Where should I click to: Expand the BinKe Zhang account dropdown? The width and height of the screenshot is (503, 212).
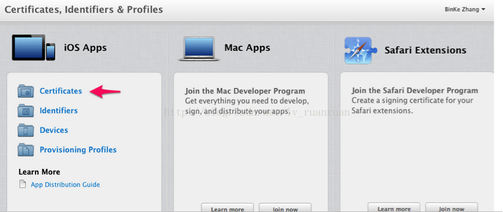pos(465,9)
